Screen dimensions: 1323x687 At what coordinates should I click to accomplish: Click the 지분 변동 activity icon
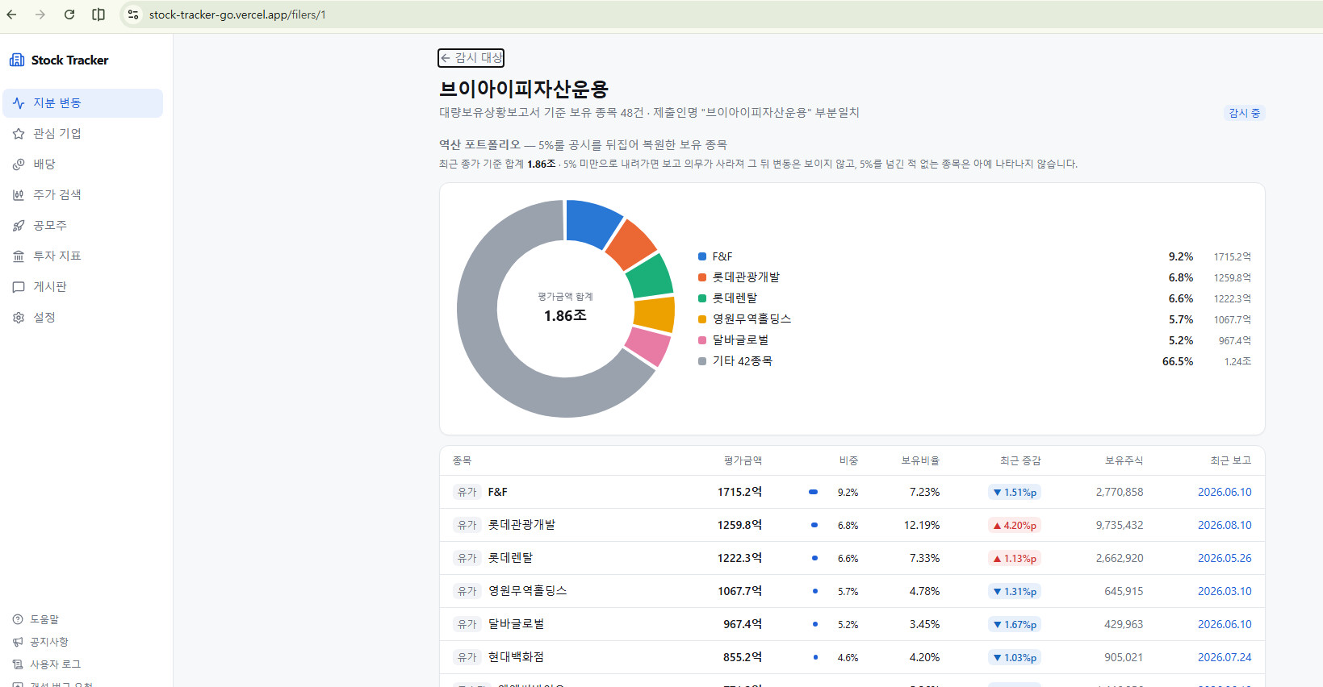[19, 103]
